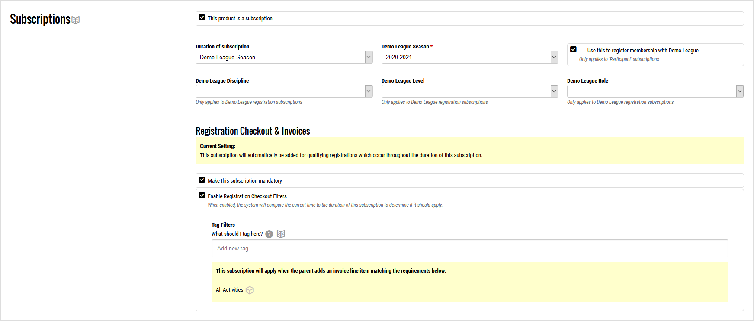754x321 pixels.
Task: Disable 'Enable Registration Checkout Filters' checkbox
Action: (x=202, y=196)
